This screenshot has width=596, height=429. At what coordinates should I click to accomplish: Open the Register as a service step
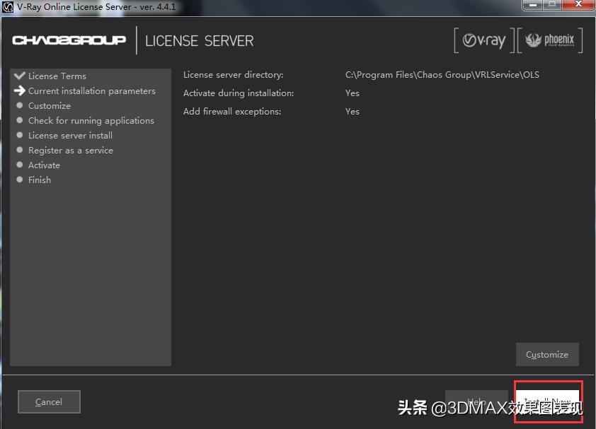[x=70, y=150]
